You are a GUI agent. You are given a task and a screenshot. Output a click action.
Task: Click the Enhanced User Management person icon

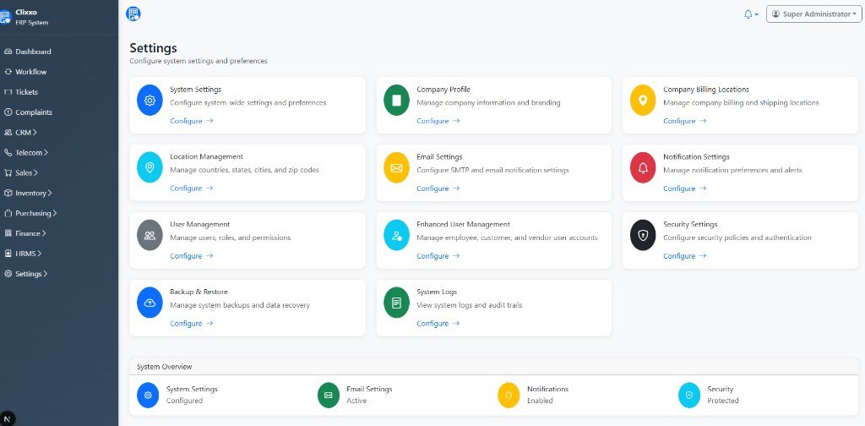[396, 236]
